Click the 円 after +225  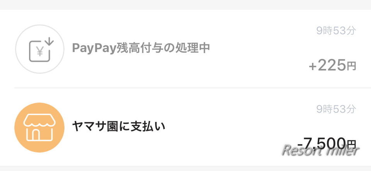pos(351,67)
